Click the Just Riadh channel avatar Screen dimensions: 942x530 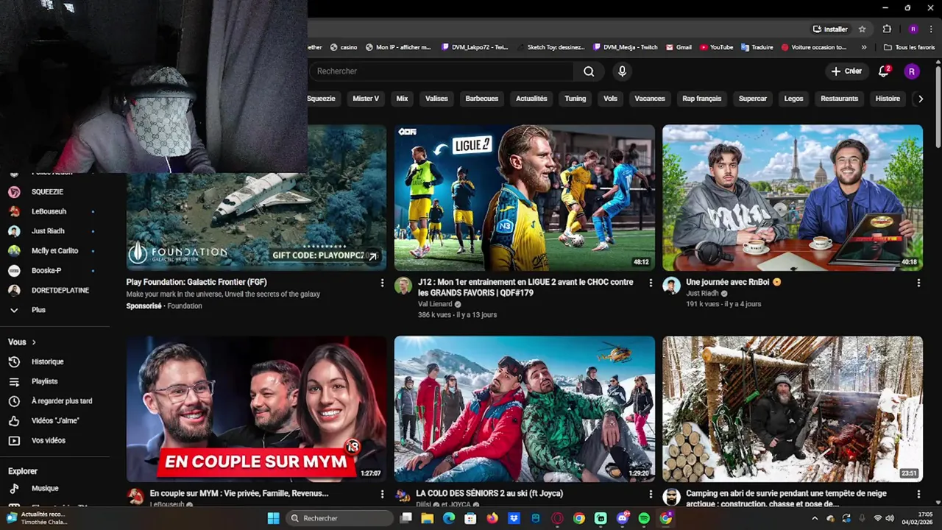671,286
